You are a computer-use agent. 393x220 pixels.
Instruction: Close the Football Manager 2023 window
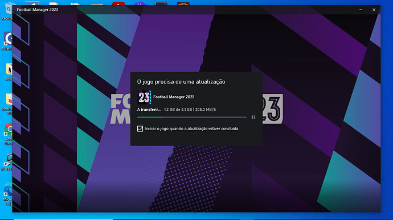coord(374,10)
